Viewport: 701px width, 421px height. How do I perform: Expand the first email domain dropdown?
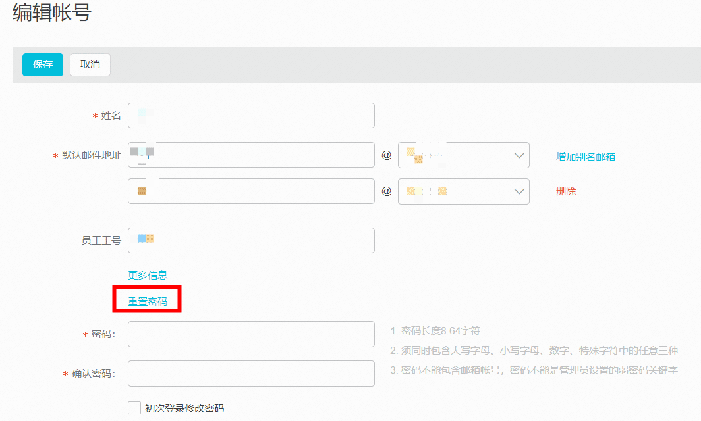464,155
